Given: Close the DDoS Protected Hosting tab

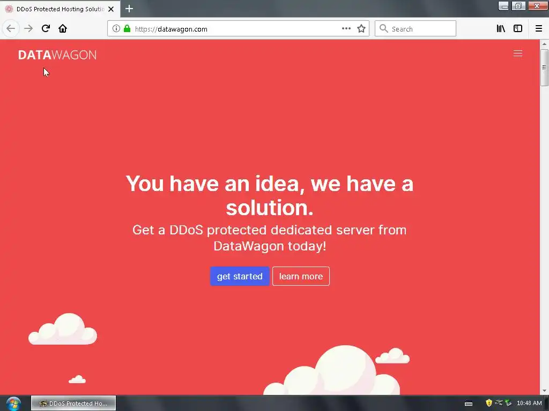Looking at the screenshot, I should [111, 9].
